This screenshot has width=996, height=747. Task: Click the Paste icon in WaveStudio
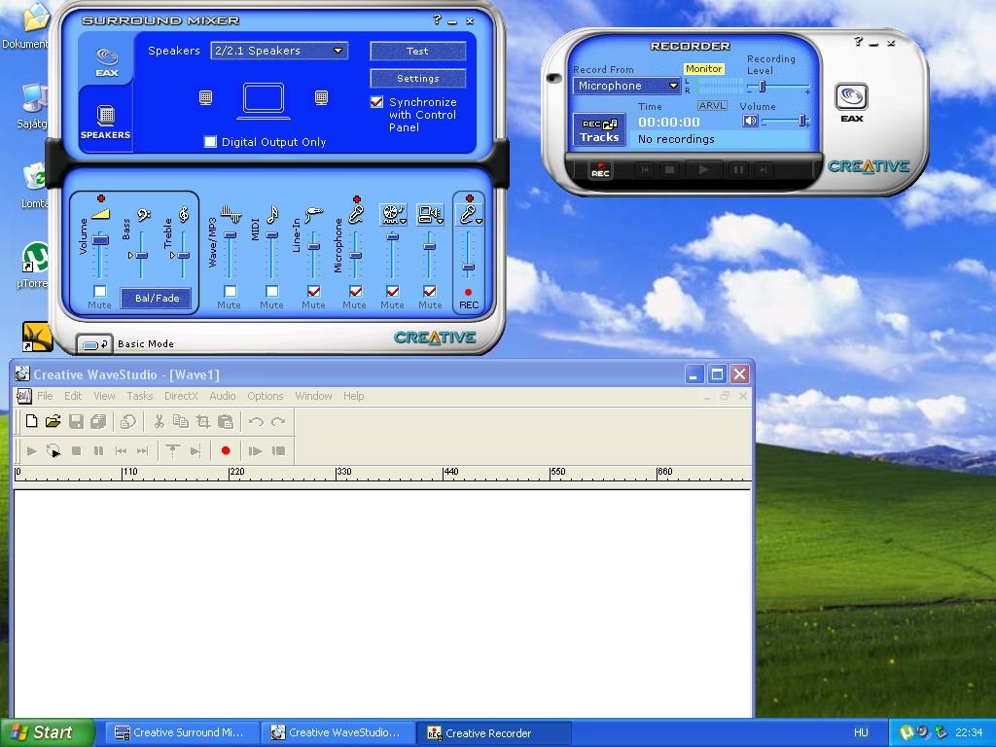point(225,421)
